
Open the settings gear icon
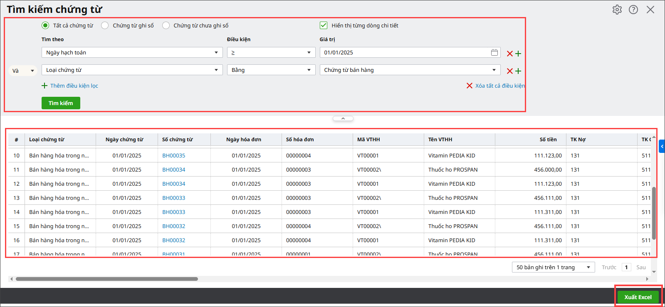pos(617,10)
